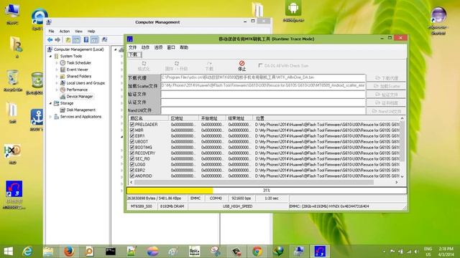
Task: Show hidden system tray icons arrow
Action: pyautogui.click(x=384, y=252)
